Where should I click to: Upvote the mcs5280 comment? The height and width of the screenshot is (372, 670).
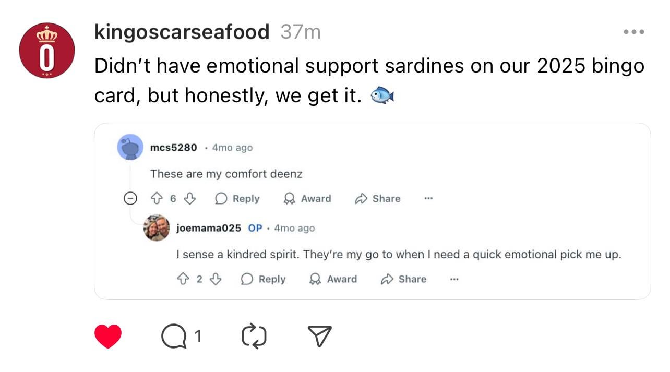pyautogui.click(x=157, y=198)
